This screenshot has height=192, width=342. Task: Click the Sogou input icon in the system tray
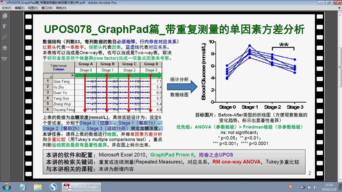290,187
